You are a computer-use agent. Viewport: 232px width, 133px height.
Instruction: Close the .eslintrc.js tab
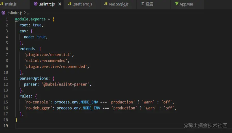point(60,4)
